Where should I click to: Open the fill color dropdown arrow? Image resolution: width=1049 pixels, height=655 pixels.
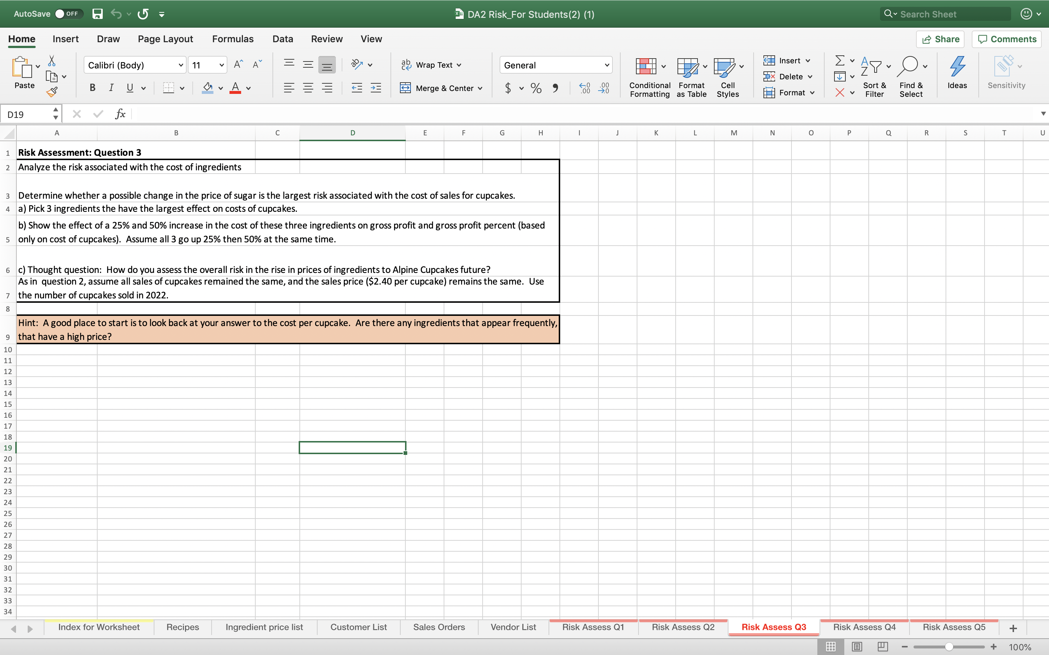[220, 88]
